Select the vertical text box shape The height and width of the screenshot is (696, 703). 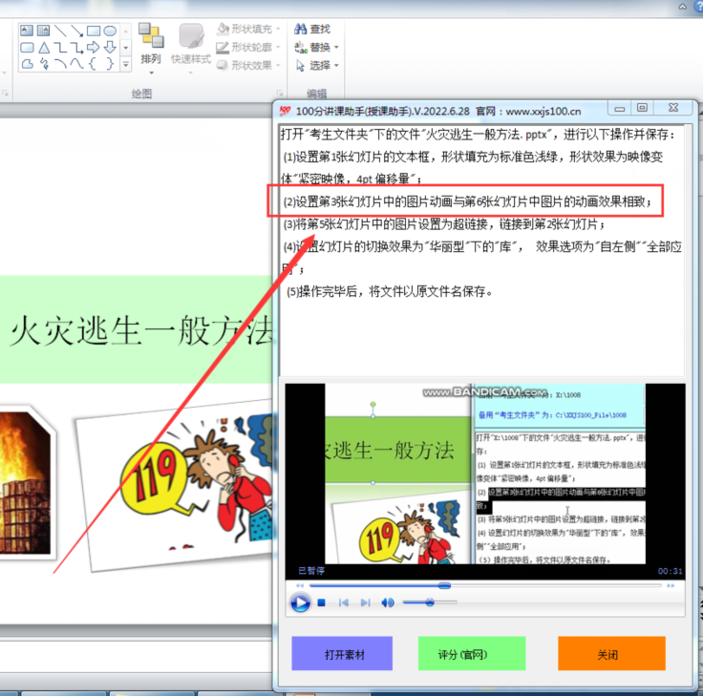tap(44, 31)
